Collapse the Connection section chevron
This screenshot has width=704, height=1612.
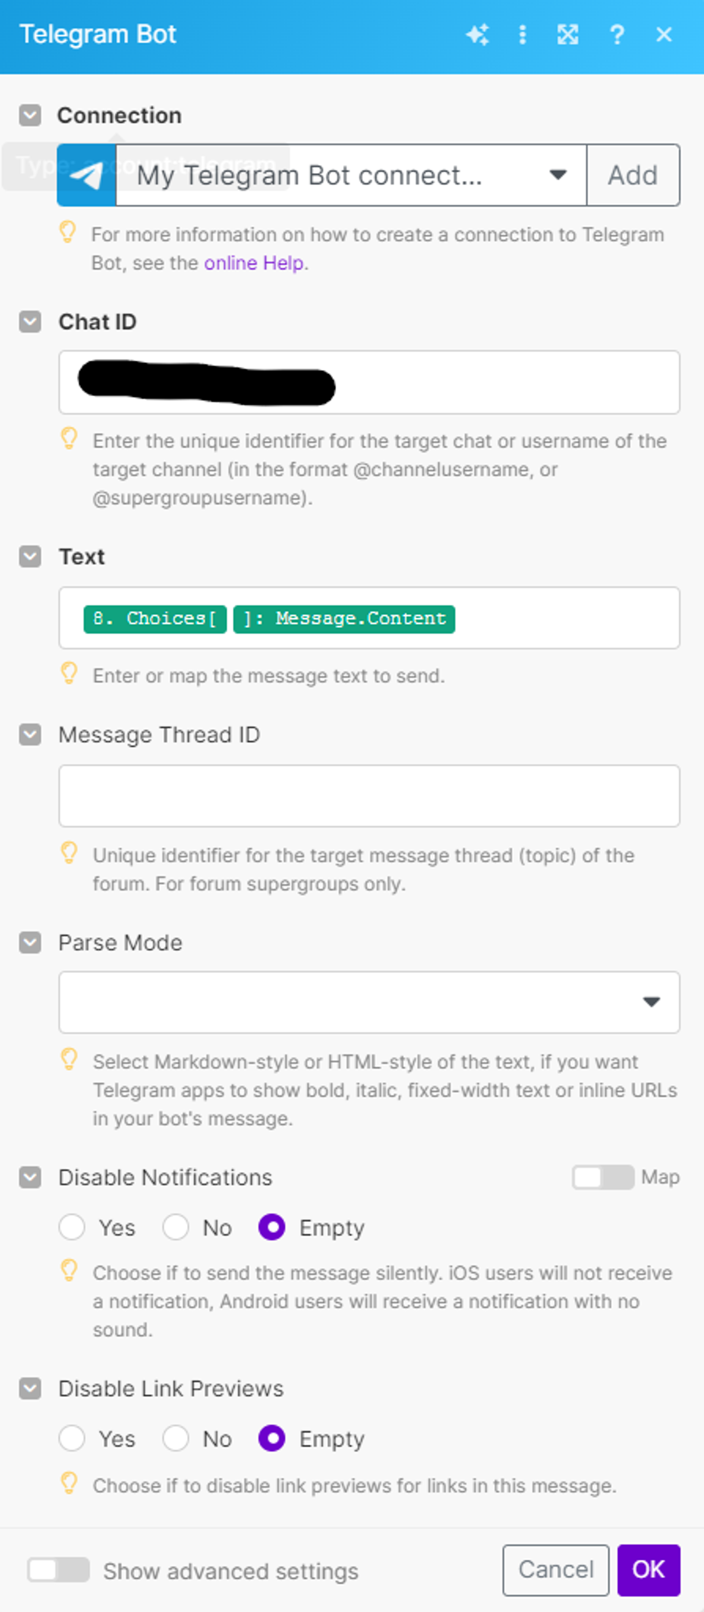click(x=30, y=115)
